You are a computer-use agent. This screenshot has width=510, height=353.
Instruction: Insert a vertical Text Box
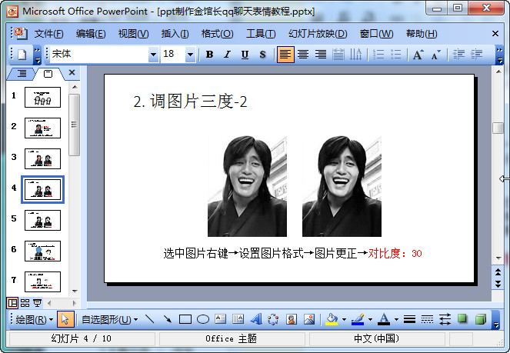[x=238, y=319]
